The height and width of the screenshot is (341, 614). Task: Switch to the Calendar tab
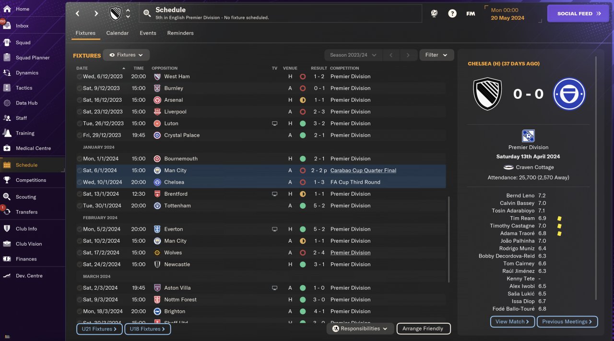[118, 33]
